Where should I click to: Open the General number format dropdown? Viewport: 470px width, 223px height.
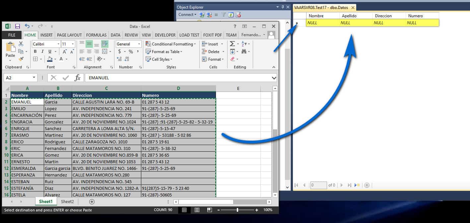pyautogui.click(x=140, y=44)
